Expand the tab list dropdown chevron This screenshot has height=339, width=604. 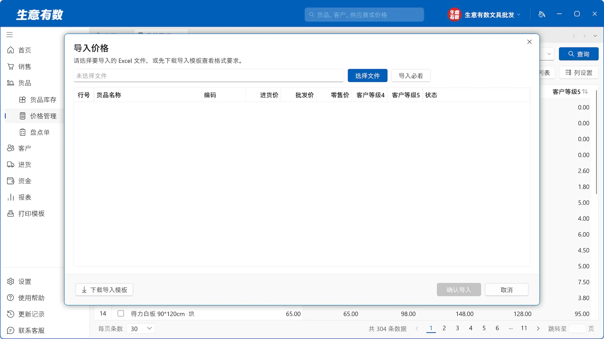(x=595, y=36)
